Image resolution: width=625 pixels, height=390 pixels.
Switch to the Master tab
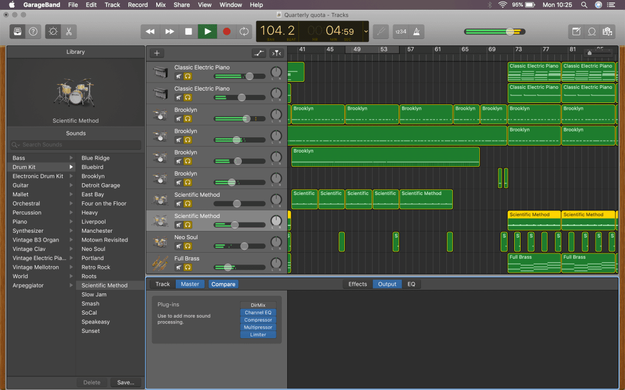pyautogui.click(x=190, y=284)
